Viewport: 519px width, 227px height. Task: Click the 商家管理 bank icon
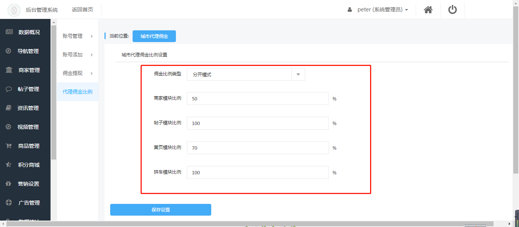(x=9, y=70)
